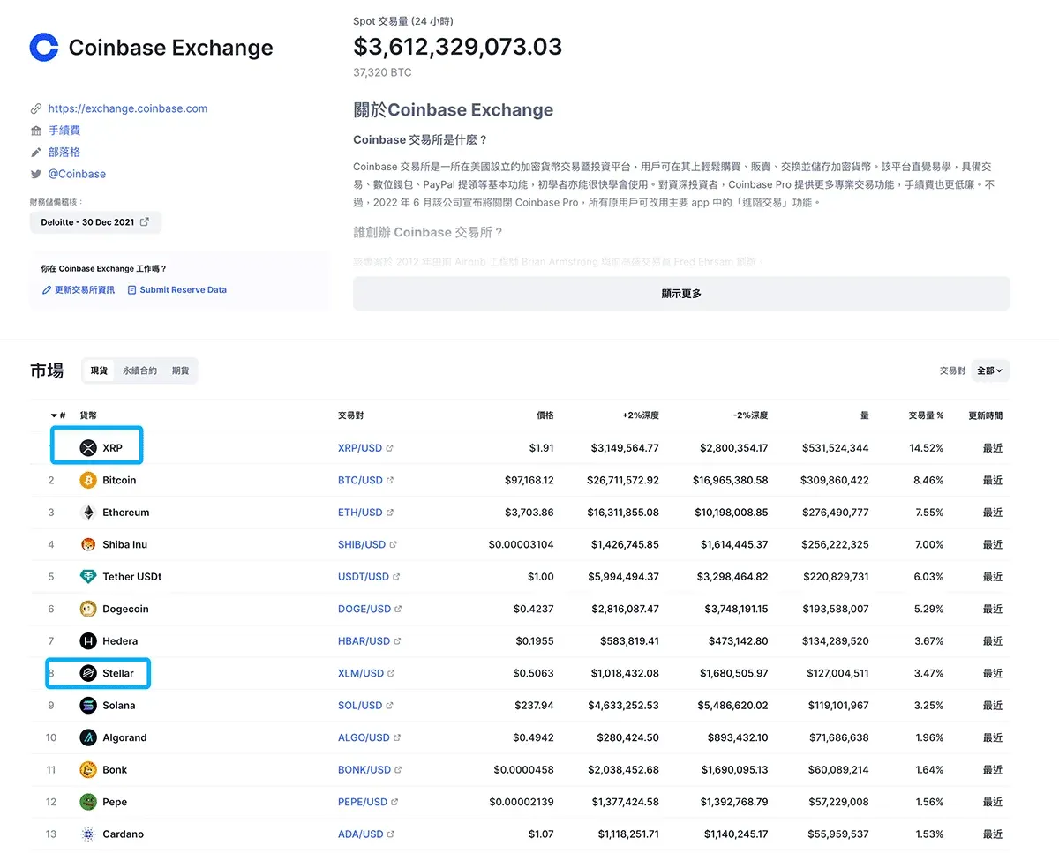Viewport: 1059px width, 853px height.
Task: Click the Coinbase Exchange logo icon
Action: 44,48
